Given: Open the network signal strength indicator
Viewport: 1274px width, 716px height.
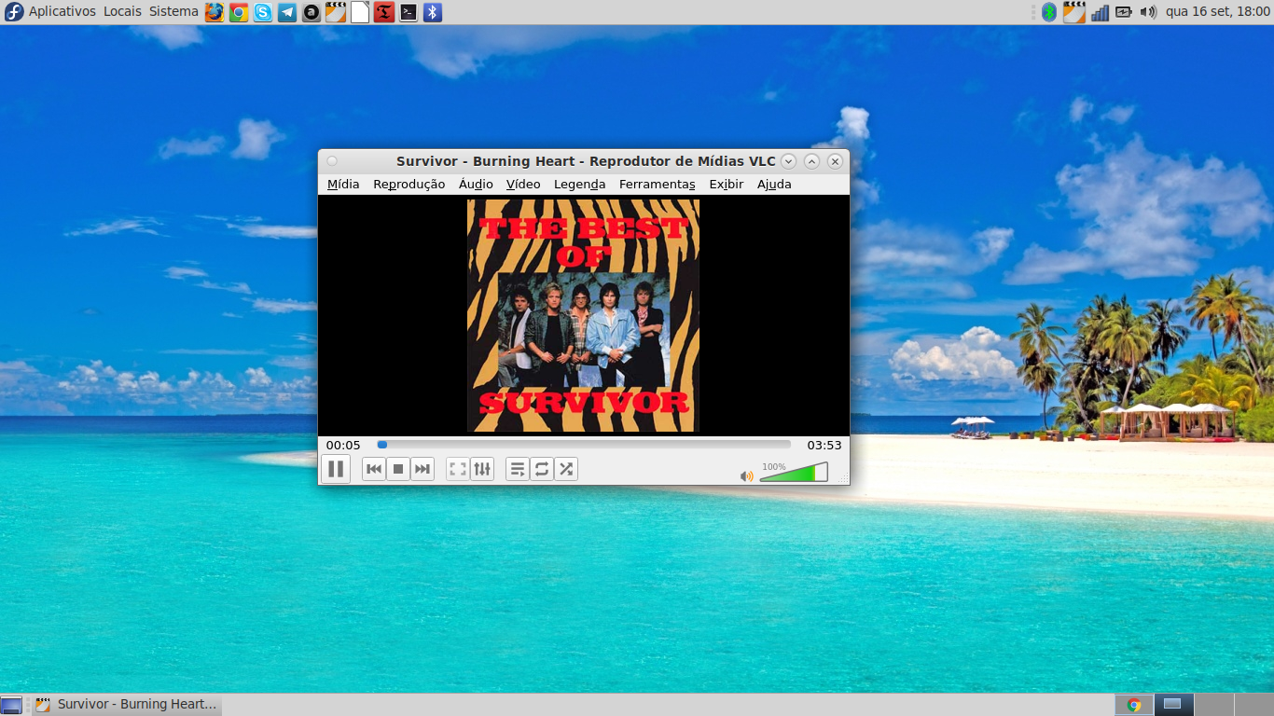Looking at the screenshot, I should tap(1101, 12).
